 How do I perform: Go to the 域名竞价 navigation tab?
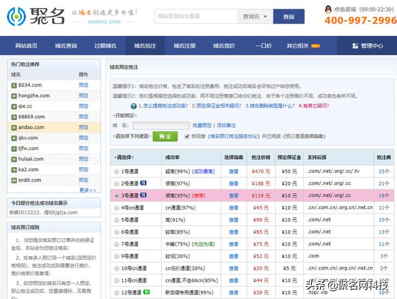click(x=224, y=46)
